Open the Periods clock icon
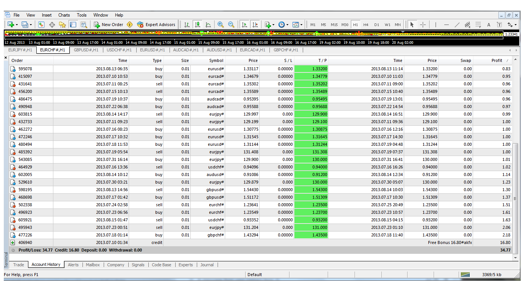 (x=282, y=25)
